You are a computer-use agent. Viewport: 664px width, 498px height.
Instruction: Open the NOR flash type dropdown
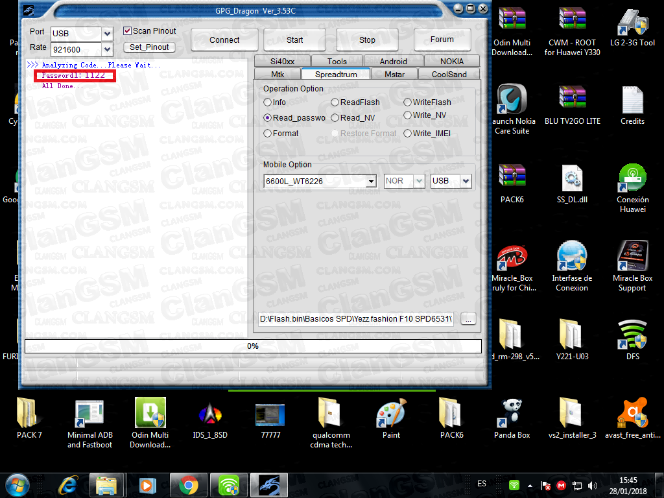click(x=419, y=182)
